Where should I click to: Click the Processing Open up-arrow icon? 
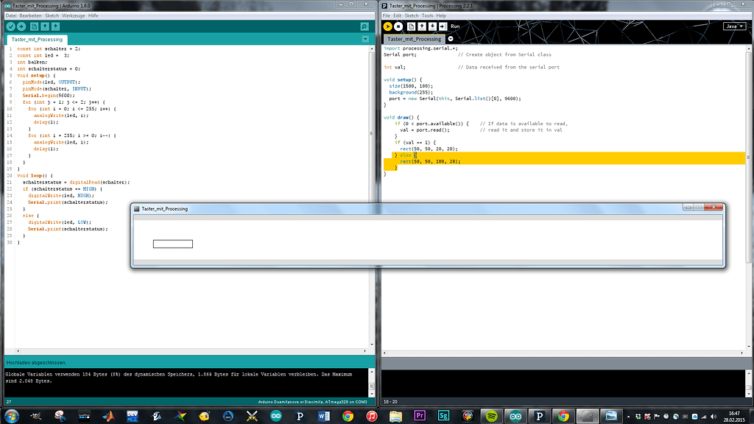(x=422, y=26)
